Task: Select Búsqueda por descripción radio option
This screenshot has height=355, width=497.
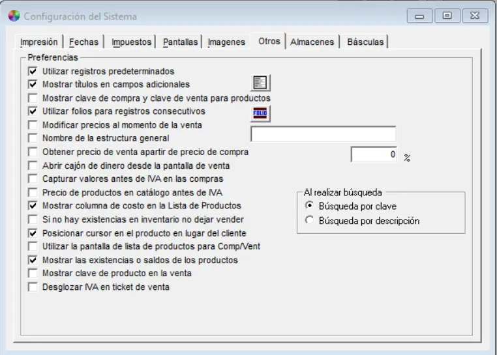Action: (310, 221)
